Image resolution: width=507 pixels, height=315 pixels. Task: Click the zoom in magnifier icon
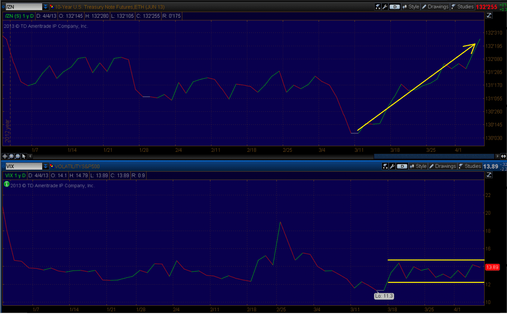click(11, 156)
